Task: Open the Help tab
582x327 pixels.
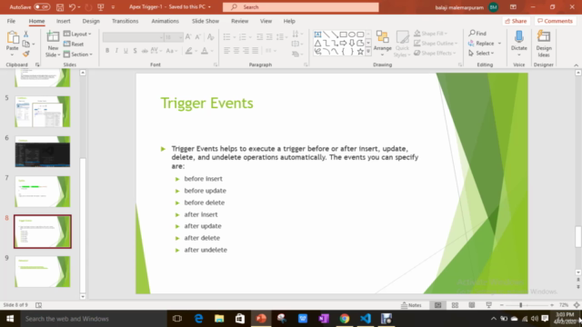Action: pyautogui.click(x=289, y=21)
